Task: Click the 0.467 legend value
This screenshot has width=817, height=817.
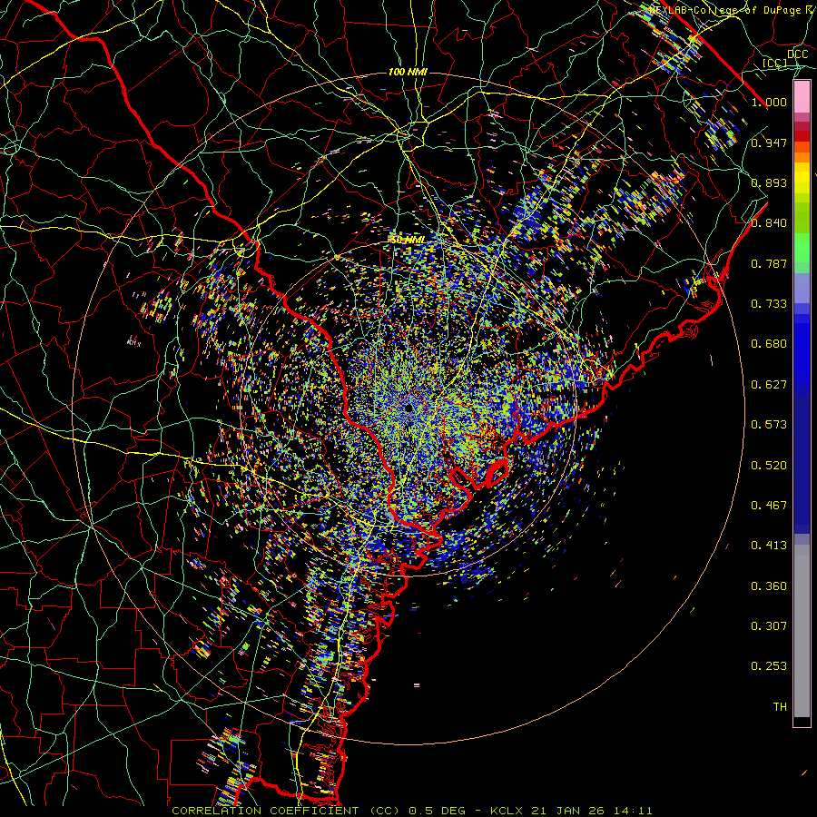Action: [769, 505]
